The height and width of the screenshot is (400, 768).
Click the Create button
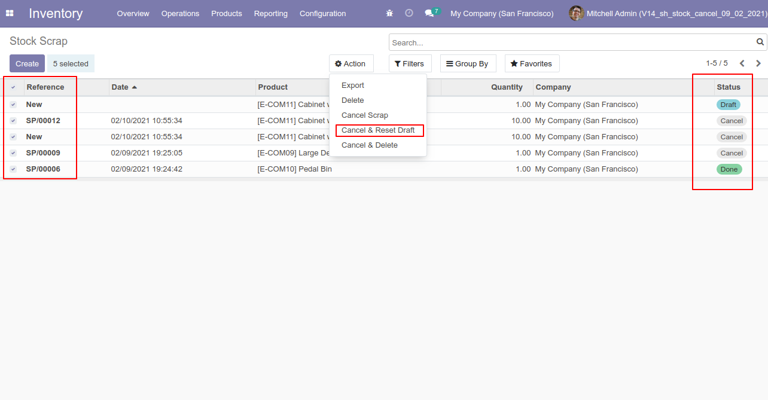(x=27, y=63)
